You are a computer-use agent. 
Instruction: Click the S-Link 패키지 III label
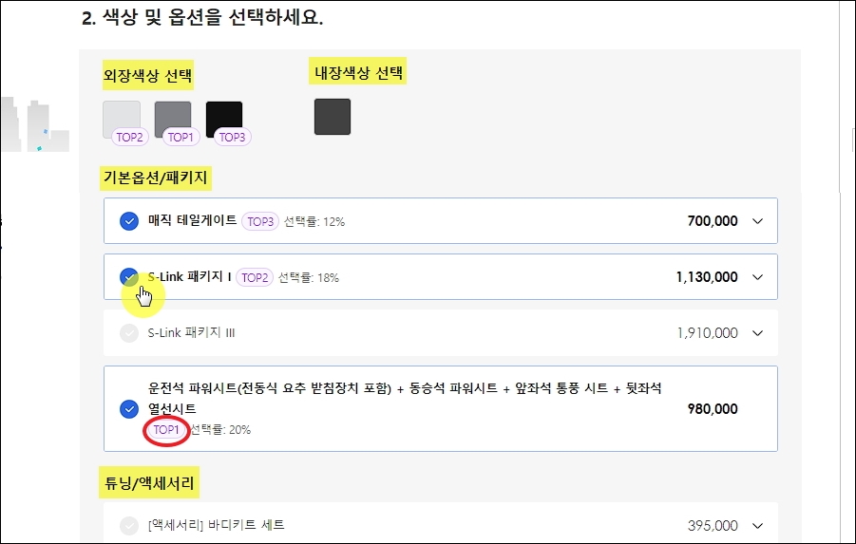192,333
